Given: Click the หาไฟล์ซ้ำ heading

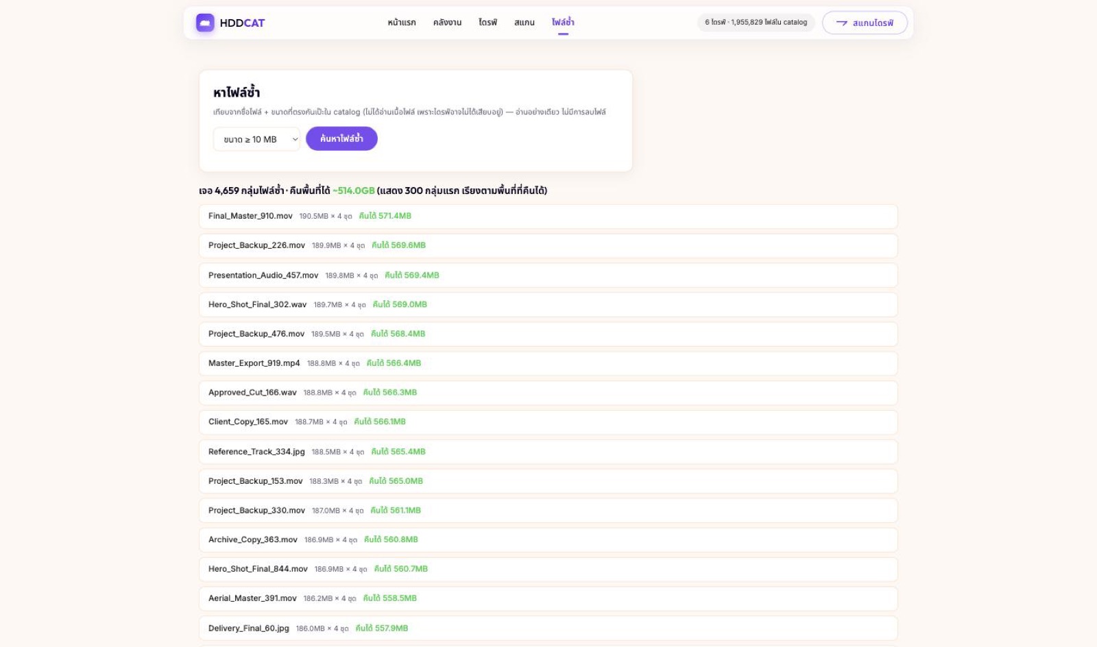Looking at the screenshot, I should pyautogui.click(x=237, y=92).
